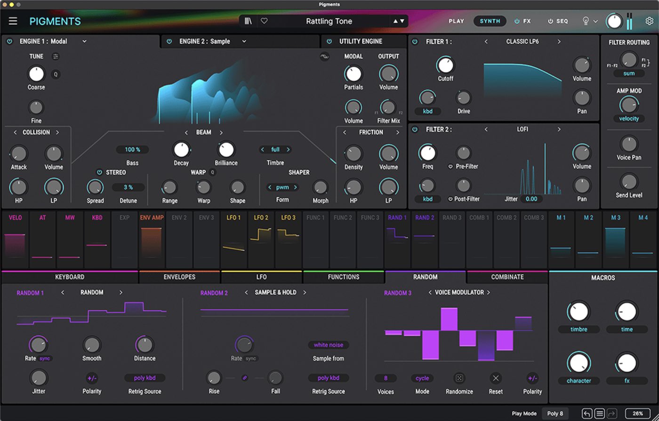Expand the Engine 2 Sample type dropdown
659x421 pixels.
244,41
